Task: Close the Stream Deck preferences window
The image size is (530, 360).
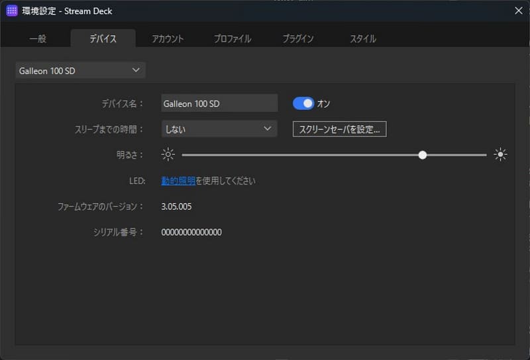Action: click(x=519, y=11)
